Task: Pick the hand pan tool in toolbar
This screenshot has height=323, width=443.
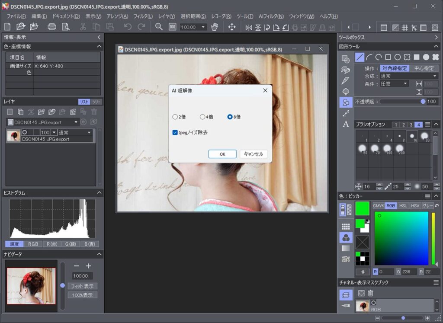Action: click(215, 27)
